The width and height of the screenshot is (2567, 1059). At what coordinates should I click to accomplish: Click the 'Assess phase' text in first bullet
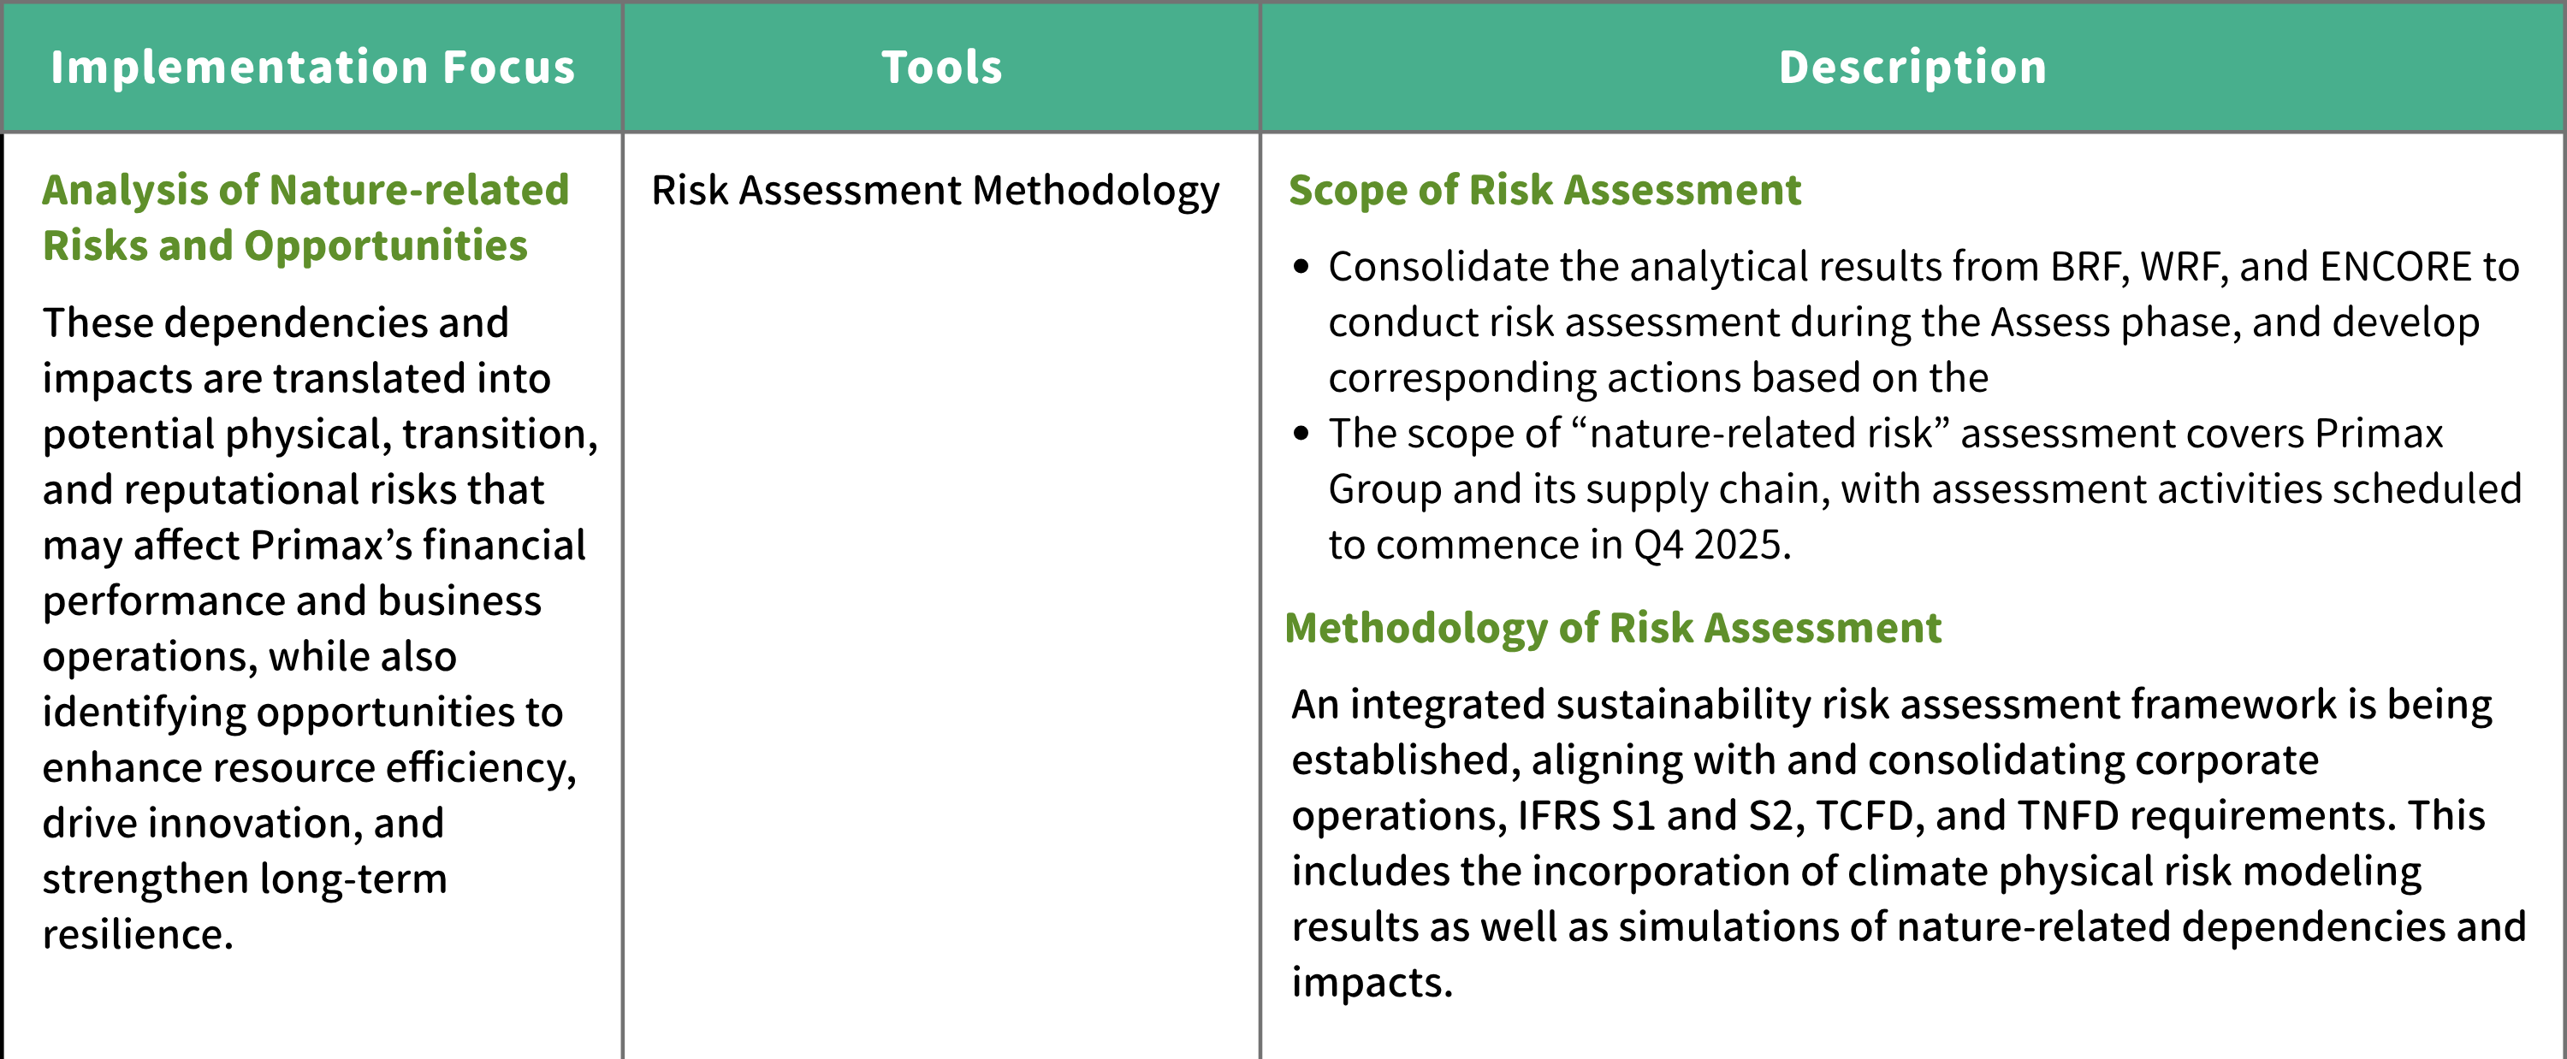[2115, 322]
